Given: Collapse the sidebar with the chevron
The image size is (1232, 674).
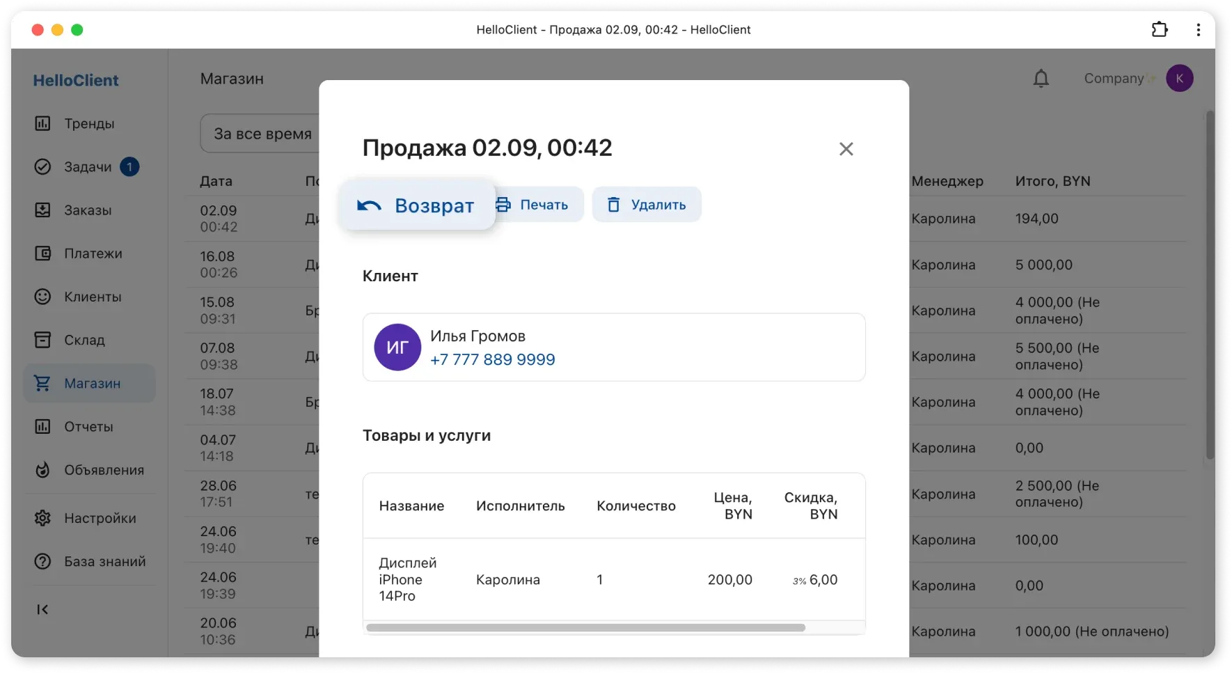Looking at the screenshot, I should pyautogui.click(x=42, y=609).
